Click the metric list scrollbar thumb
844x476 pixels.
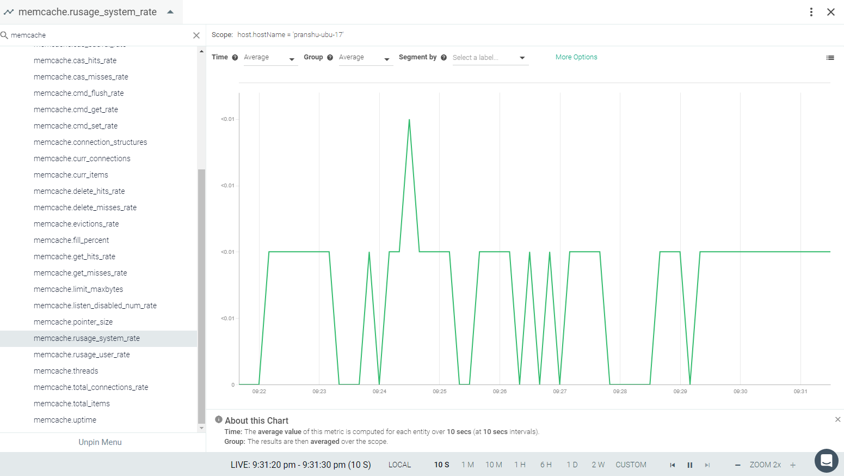(x=201, y=296)
